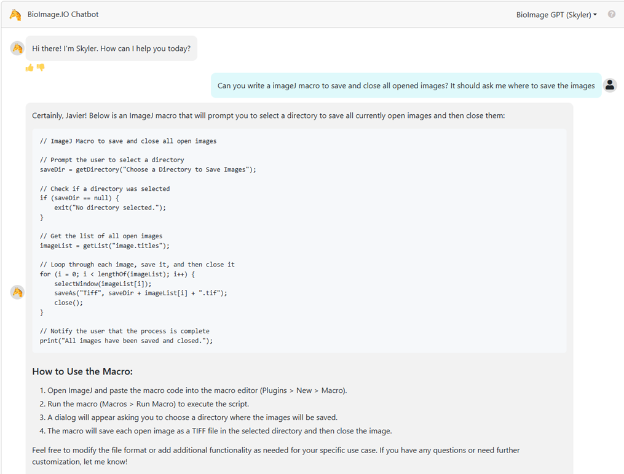Click Skyler's avatar next to the greeting

[17, 49]
